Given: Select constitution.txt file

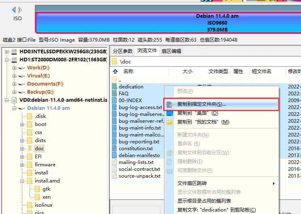Looking at the screenshot, I should click(x=136, y=149).
